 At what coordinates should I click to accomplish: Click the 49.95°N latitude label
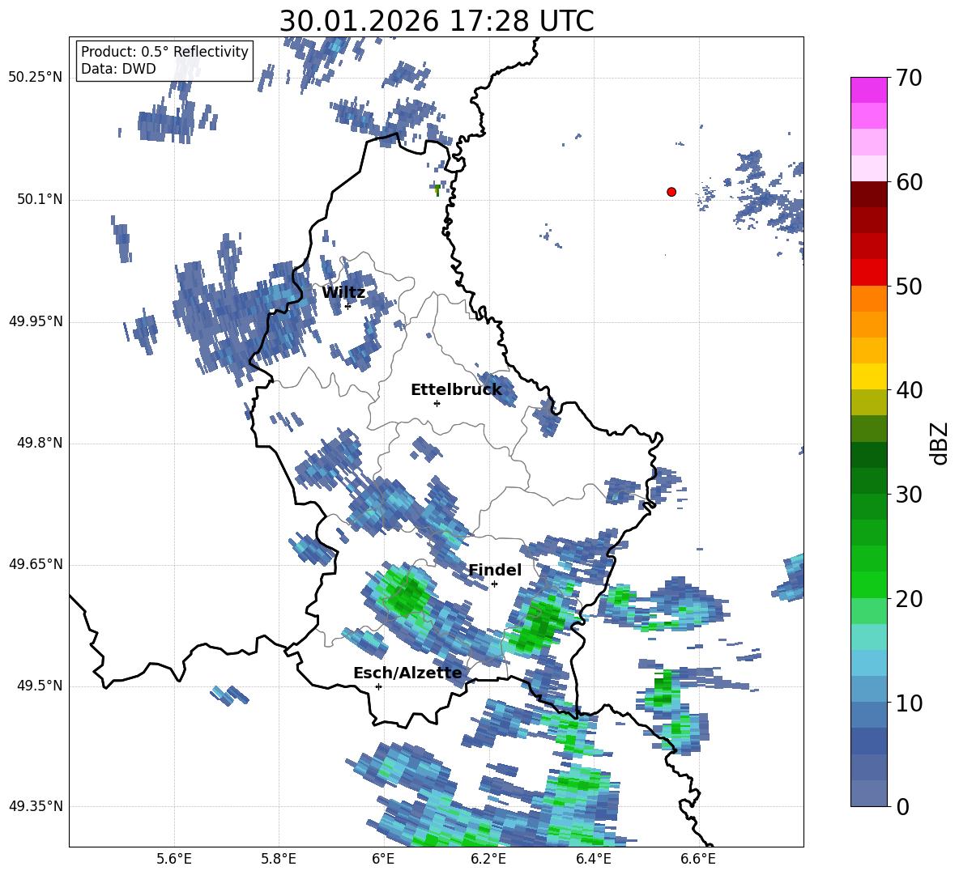click(36, 321)
